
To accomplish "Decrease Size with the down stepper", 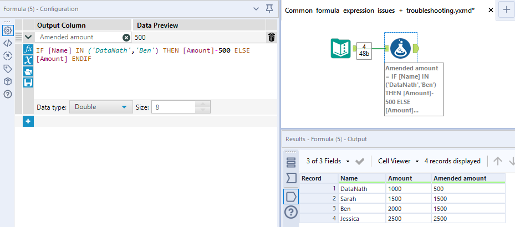I will coord(203,110).
